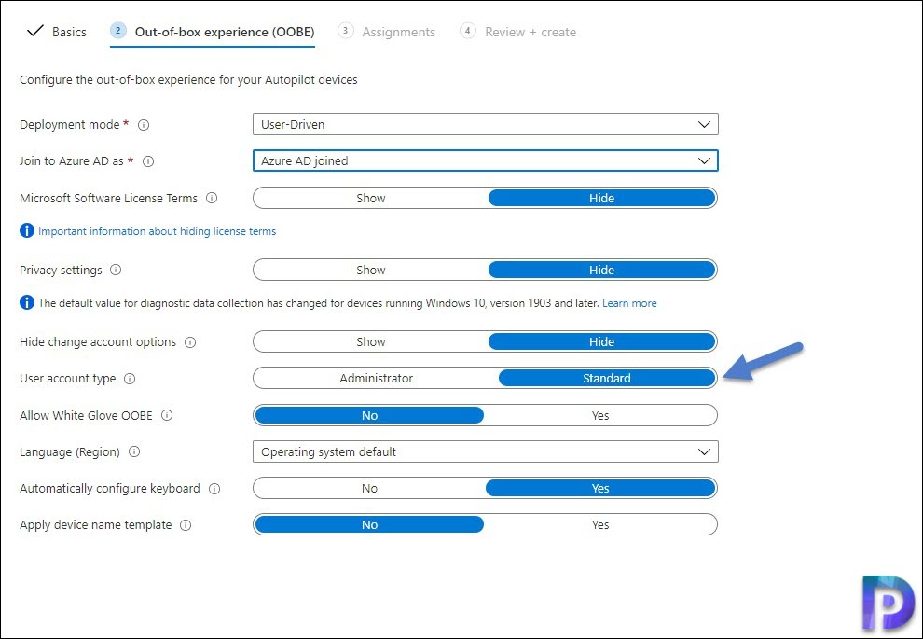The width and height of the screenshot is (923, 639).
Task: Switch to the Assignments tab
Action: point(387,32)
